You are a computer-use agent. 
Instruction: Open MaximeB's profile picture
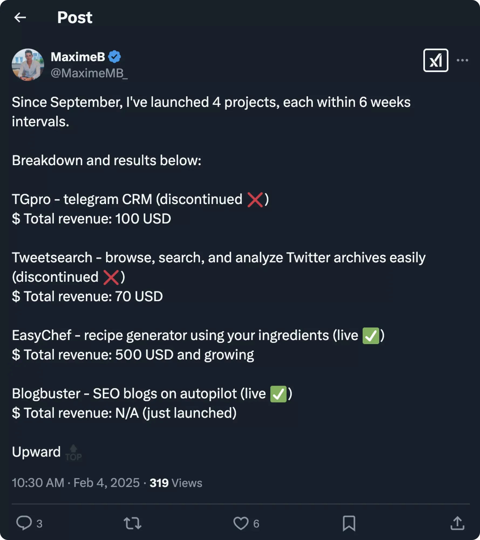(x=28, y=65)
